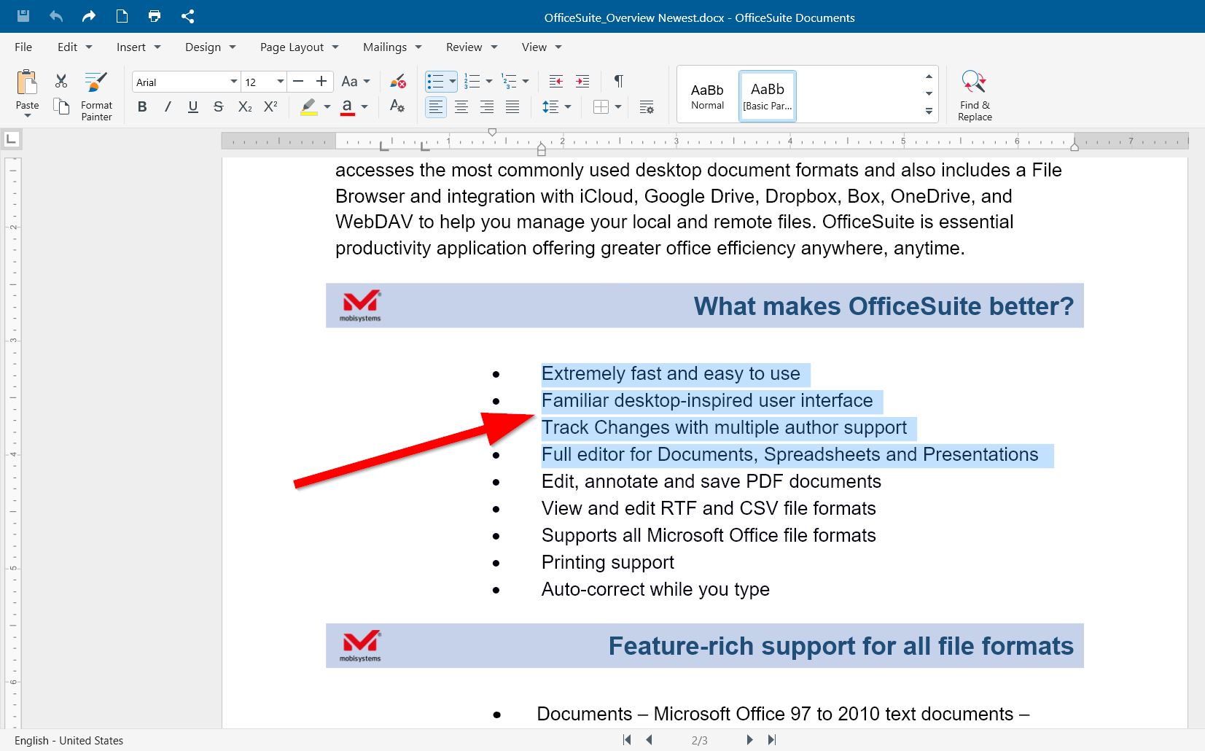Cut selection with the scissors icon

pos(61,81)
